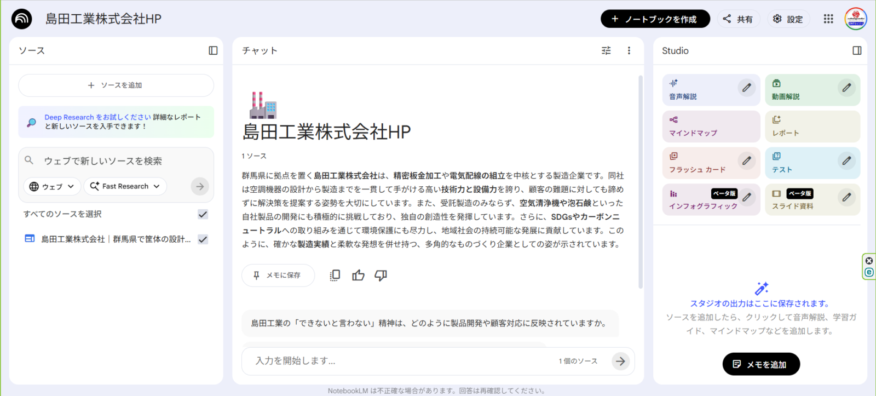Screen dimensions: 876x396
Task: Toggle the "すべてのソースを選択" checkbox
Action: [x=203, y=214]
